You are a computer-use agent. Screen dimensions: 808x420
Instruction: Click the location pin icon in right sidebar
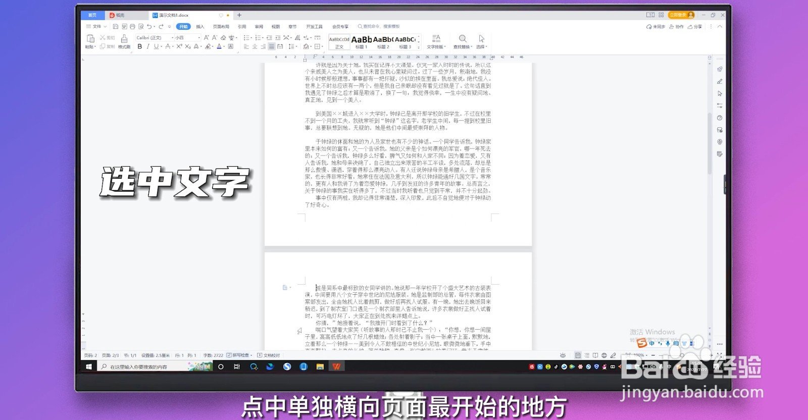point(720,142)
